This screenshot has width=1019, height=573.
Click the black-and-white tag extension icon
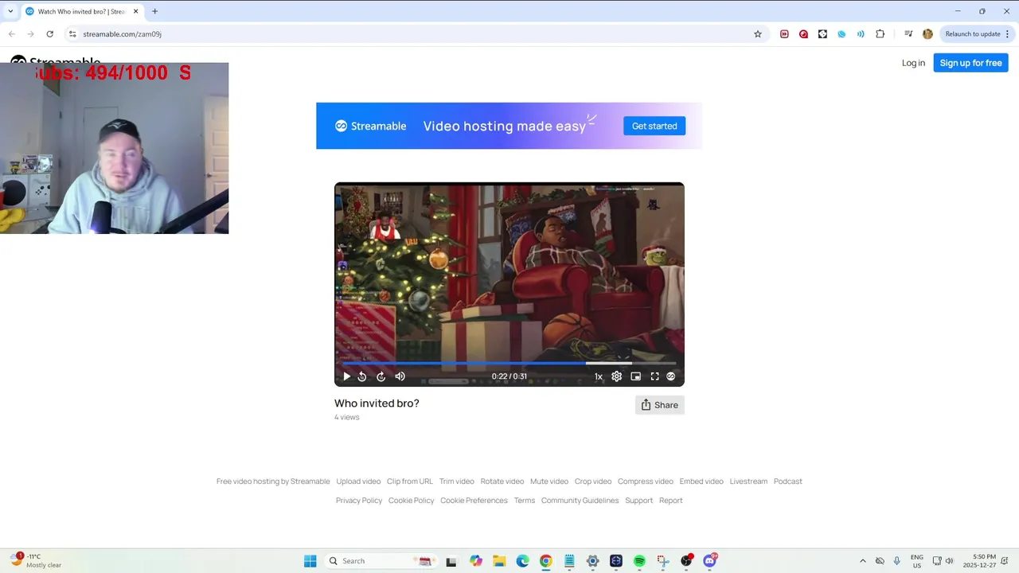coord(822,34)
